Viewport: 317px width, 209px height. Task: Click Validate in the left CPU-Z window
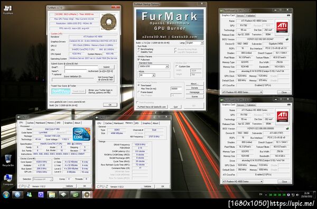pyautogui.click(x=69, y=186)
